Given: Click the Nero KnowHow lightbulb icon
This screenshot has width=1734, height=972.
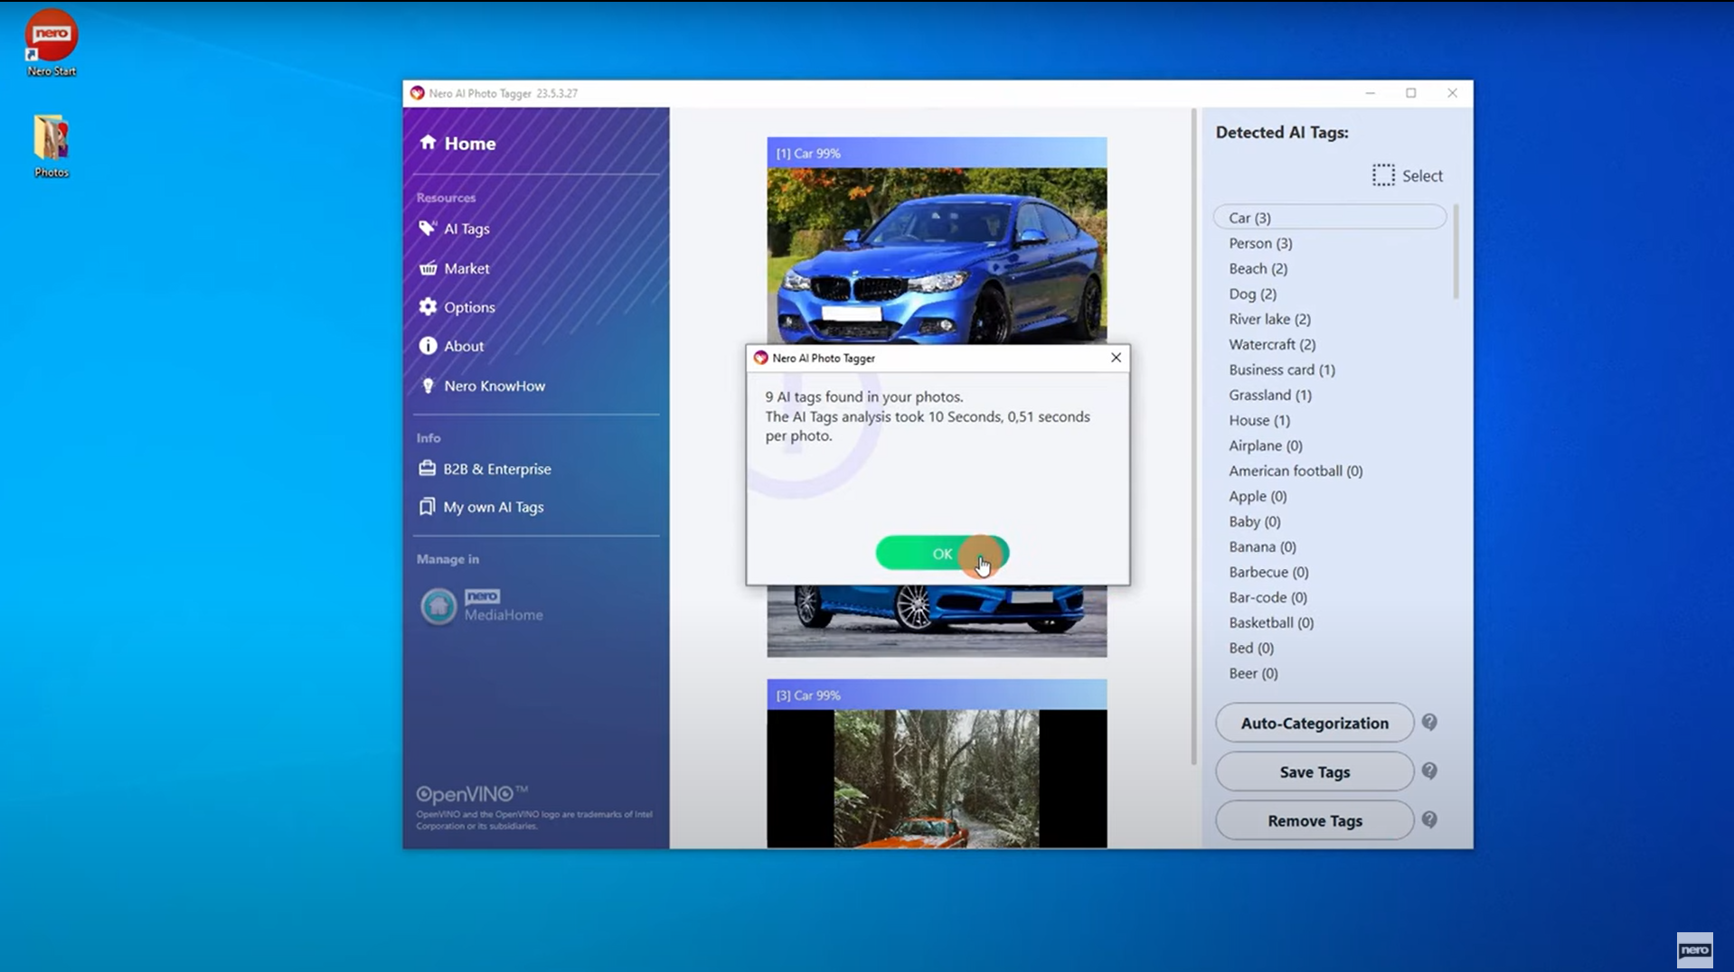Looking at the screenshot, I should (x=428, y=386).
